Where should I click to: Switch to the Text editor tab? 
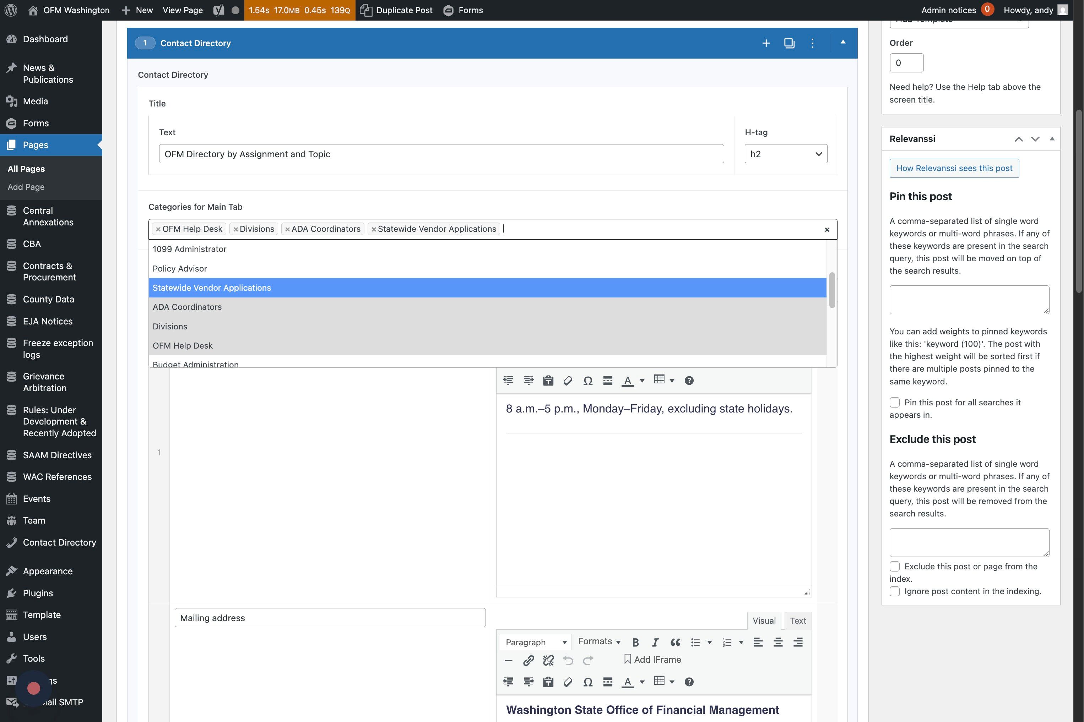click(797, 621)
